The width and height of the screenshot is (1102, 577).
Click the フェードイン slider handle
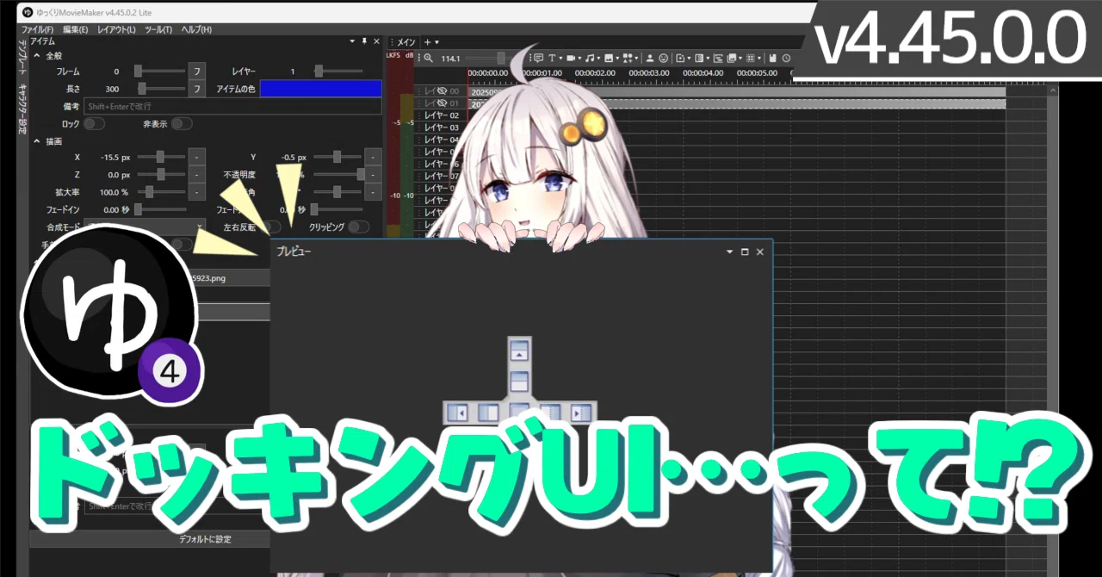[x=139, y=208]
